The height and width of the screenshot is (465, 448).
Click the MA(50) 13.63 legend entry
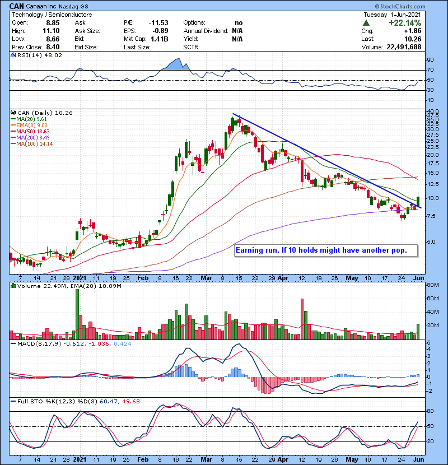pos(30,131)
